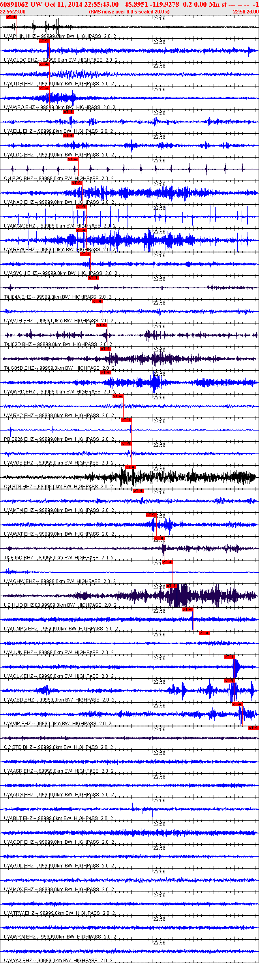Viewport: 259px width, 963px height.
Task: Click the UW.BLT EHZ station label
Action: click(x=19, y=818)
